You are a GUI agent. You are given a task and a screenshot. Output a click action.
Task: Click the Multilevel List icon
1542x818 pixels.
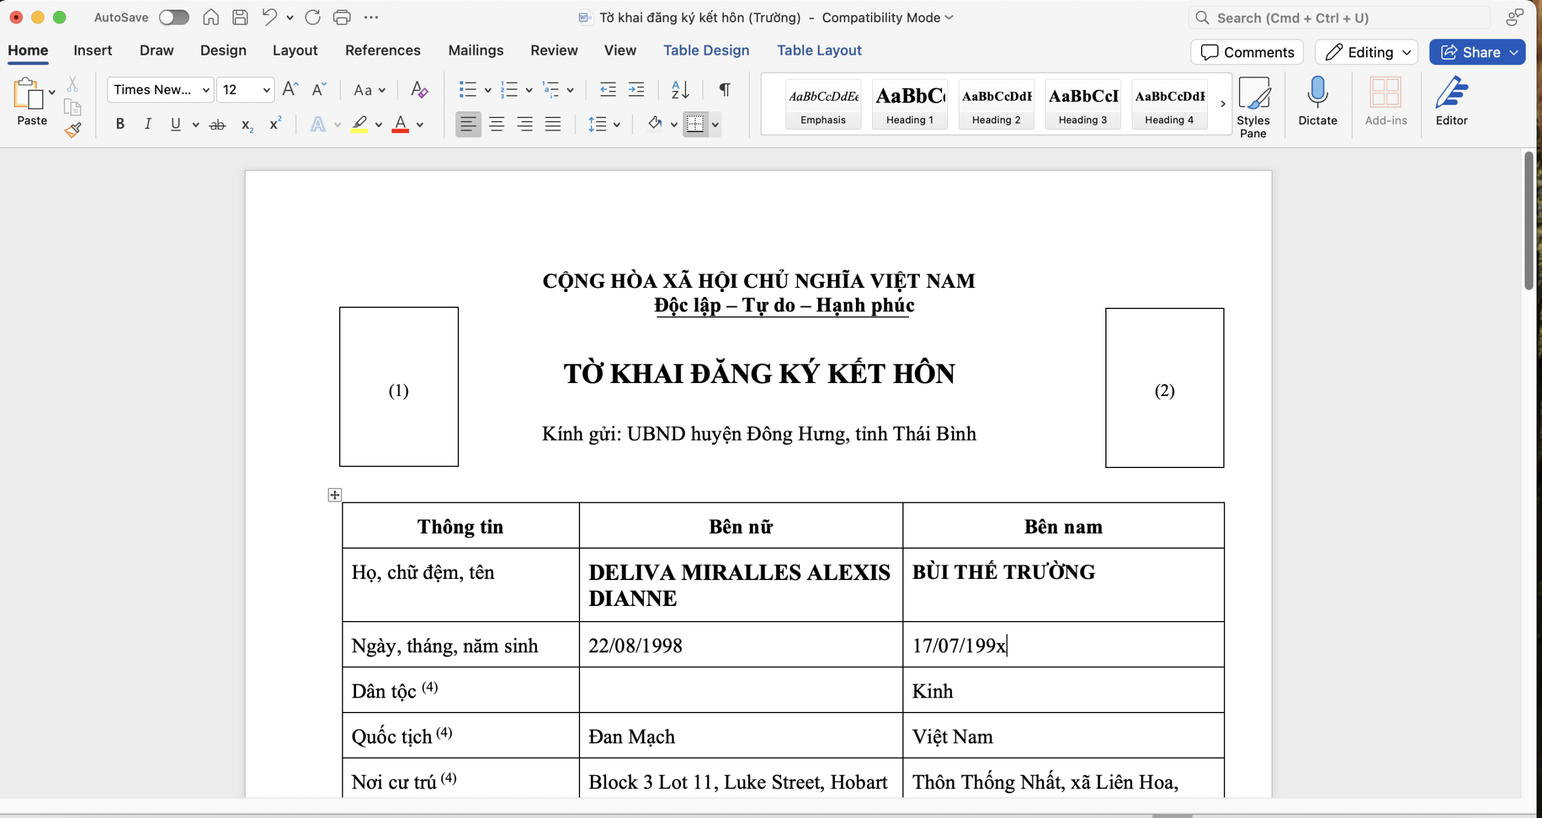point(551,90)
